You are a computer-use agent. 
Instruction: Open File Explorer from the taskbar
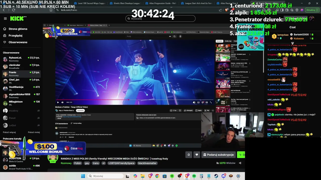142,176
